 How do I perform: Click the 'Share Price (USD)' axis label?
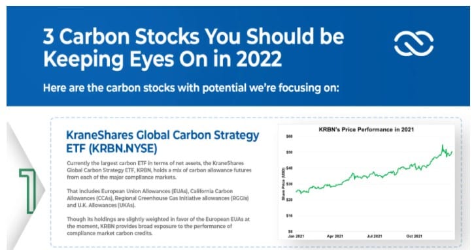(x=283, y=183)
